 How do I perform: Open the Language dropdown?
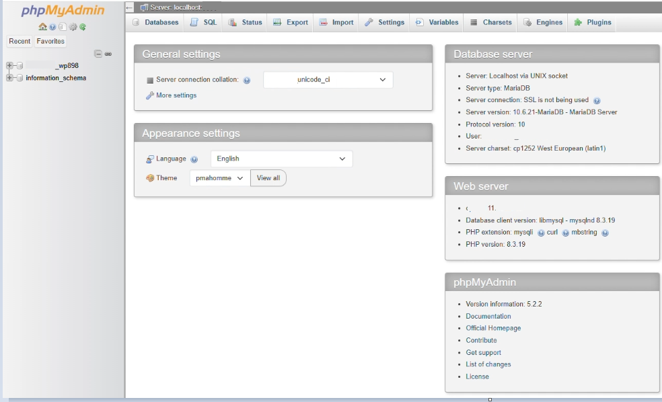(x=281, y=159)
